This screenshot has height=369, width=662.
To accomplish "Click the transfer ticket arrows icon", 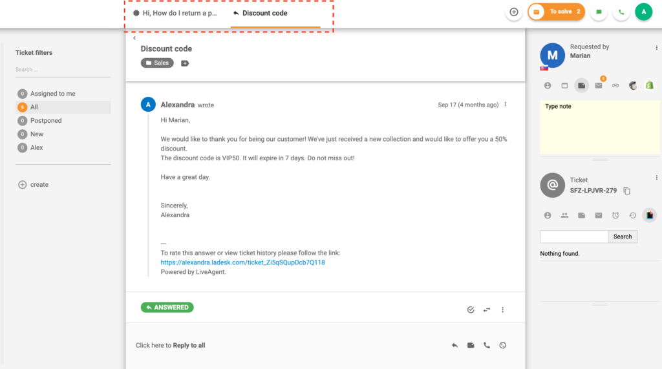I will 487,310.
